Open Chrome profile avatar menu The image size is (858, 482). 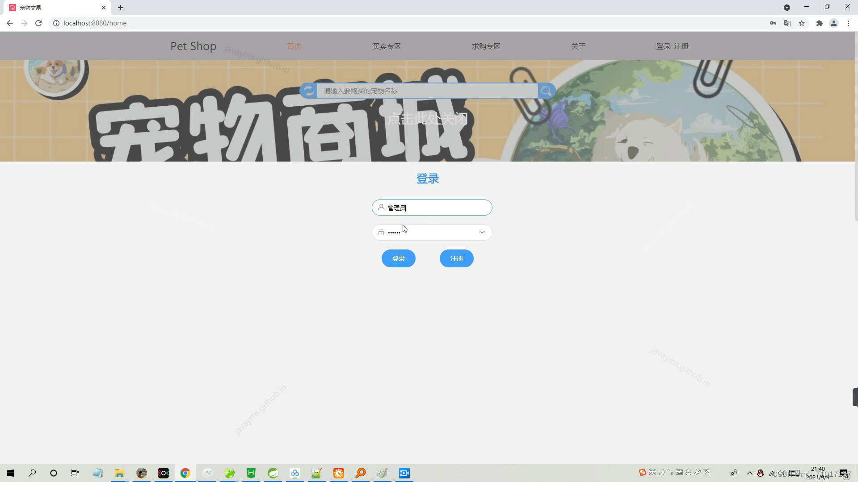click(x=833, y=23)
